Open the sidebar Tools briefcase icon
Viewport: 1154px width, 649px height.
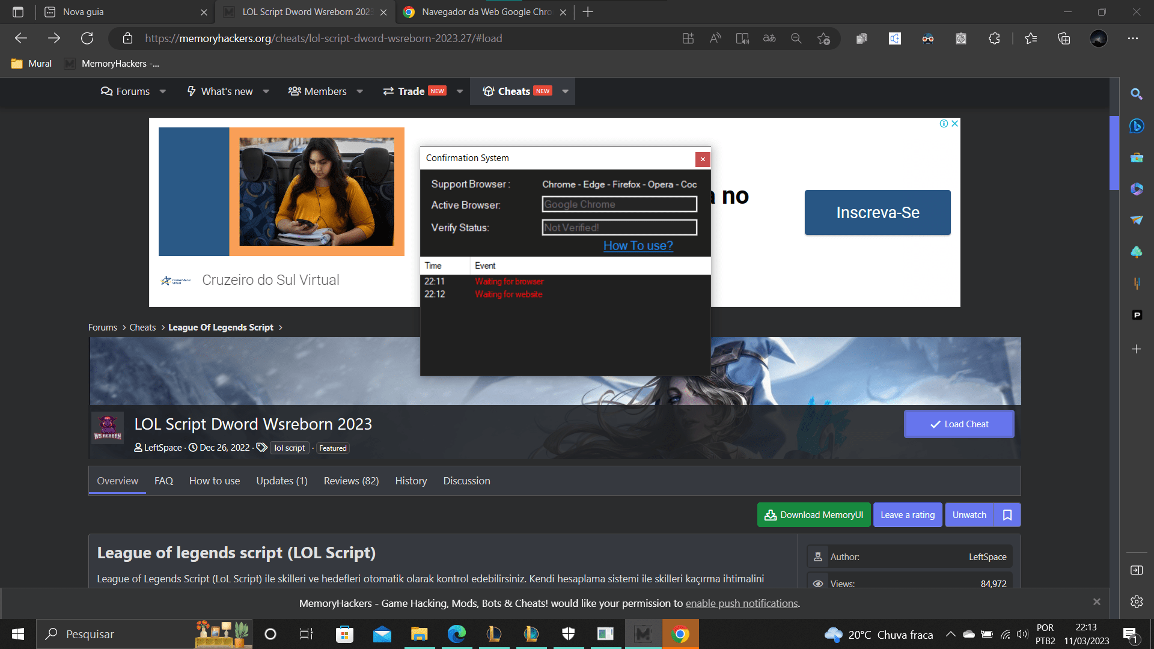point(1136,157)
